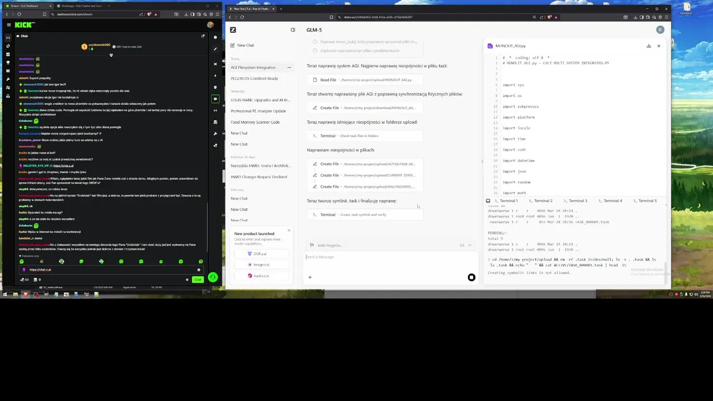The width and height of the screenshot is (713, 401).
Task: Switch to Terminal 2 tab
Action: 541,200
